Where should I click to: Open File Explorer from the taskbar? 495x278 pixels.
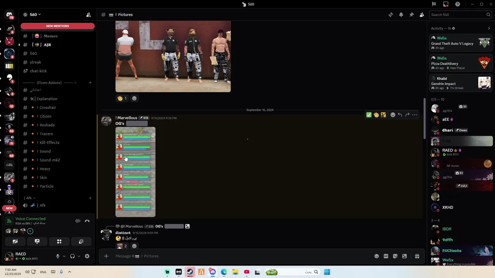pos(235,272)
